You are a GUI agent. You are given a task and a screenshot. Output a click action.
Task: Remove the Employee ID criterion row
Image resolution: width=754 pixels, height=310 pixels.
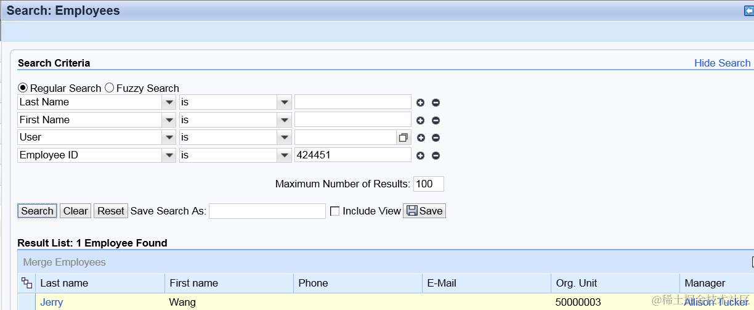click(436, 156)
